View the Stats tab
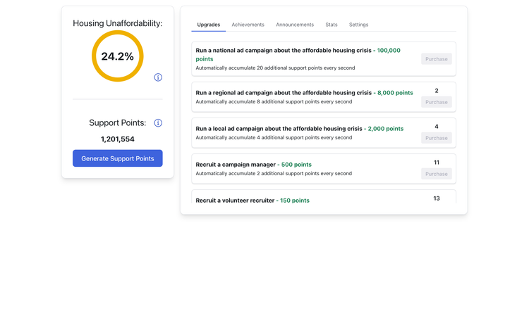 tap(331, 25)
